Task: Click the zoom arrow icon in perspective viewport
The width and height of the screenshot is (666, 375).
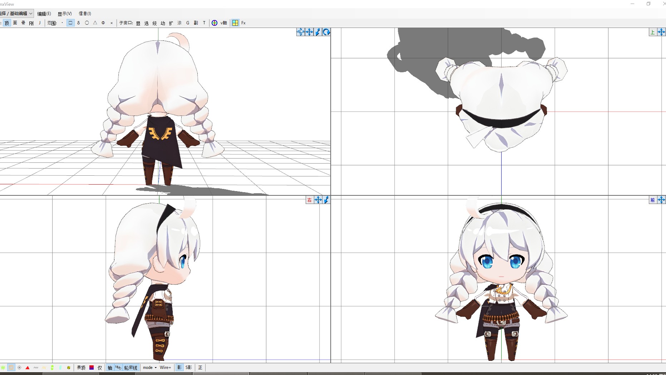Action: (318, 32)
